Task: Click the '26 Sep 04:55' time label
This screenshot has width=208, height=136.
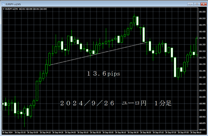Action: pos(70,132)
